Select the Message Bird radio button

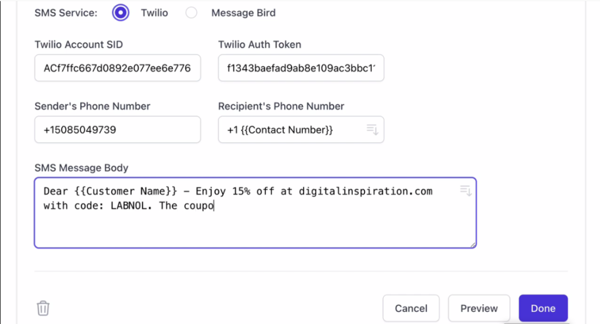(x=192, y=13)
